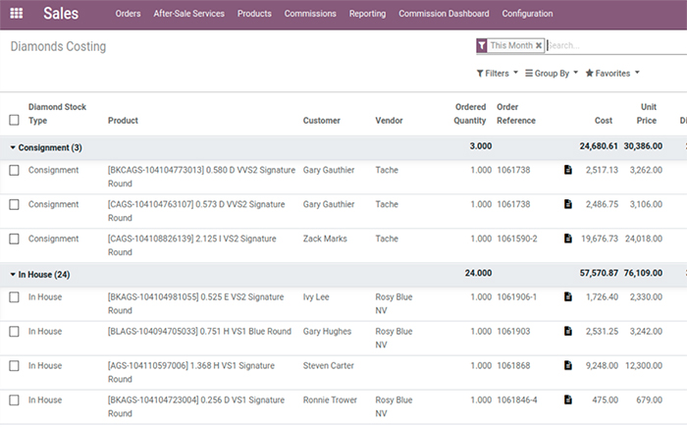687x427 pixels.
Task: Open document icon for order 1061590-2
Action: 568,239
